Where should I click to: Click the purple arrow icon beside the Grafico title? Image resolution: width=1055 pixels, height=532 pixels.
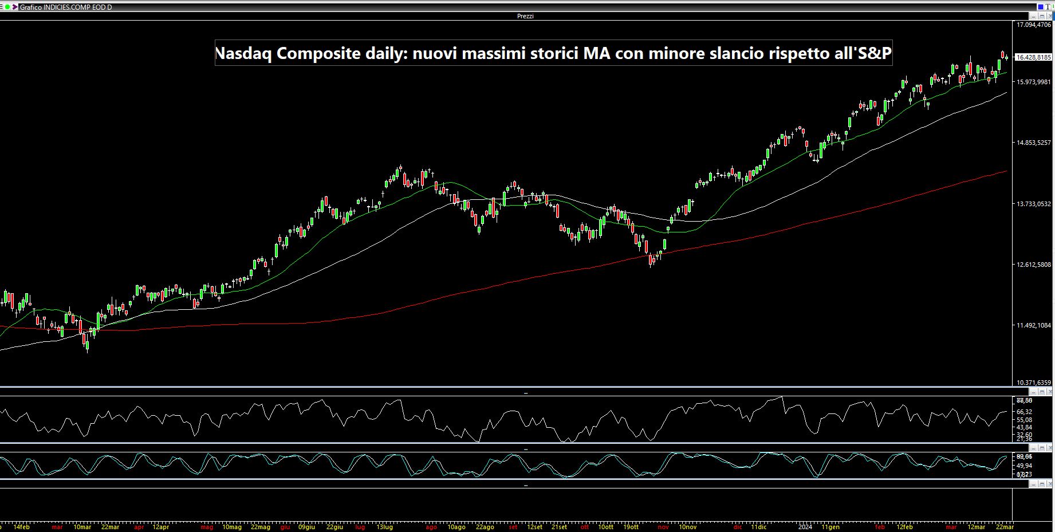click(x=15, y=7)
